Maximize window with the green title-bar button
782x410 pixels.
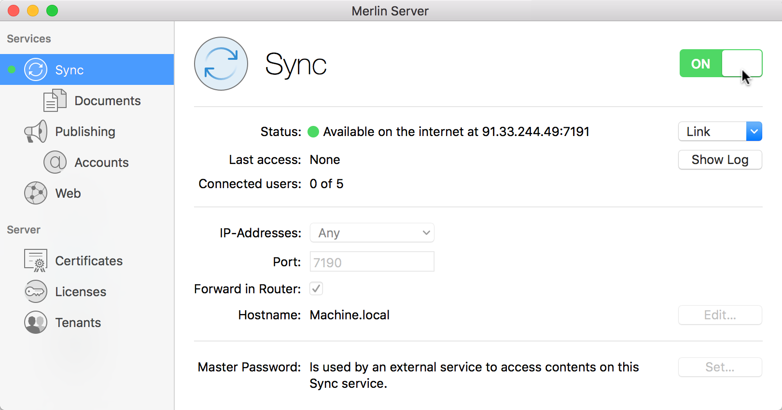point(52,11)
